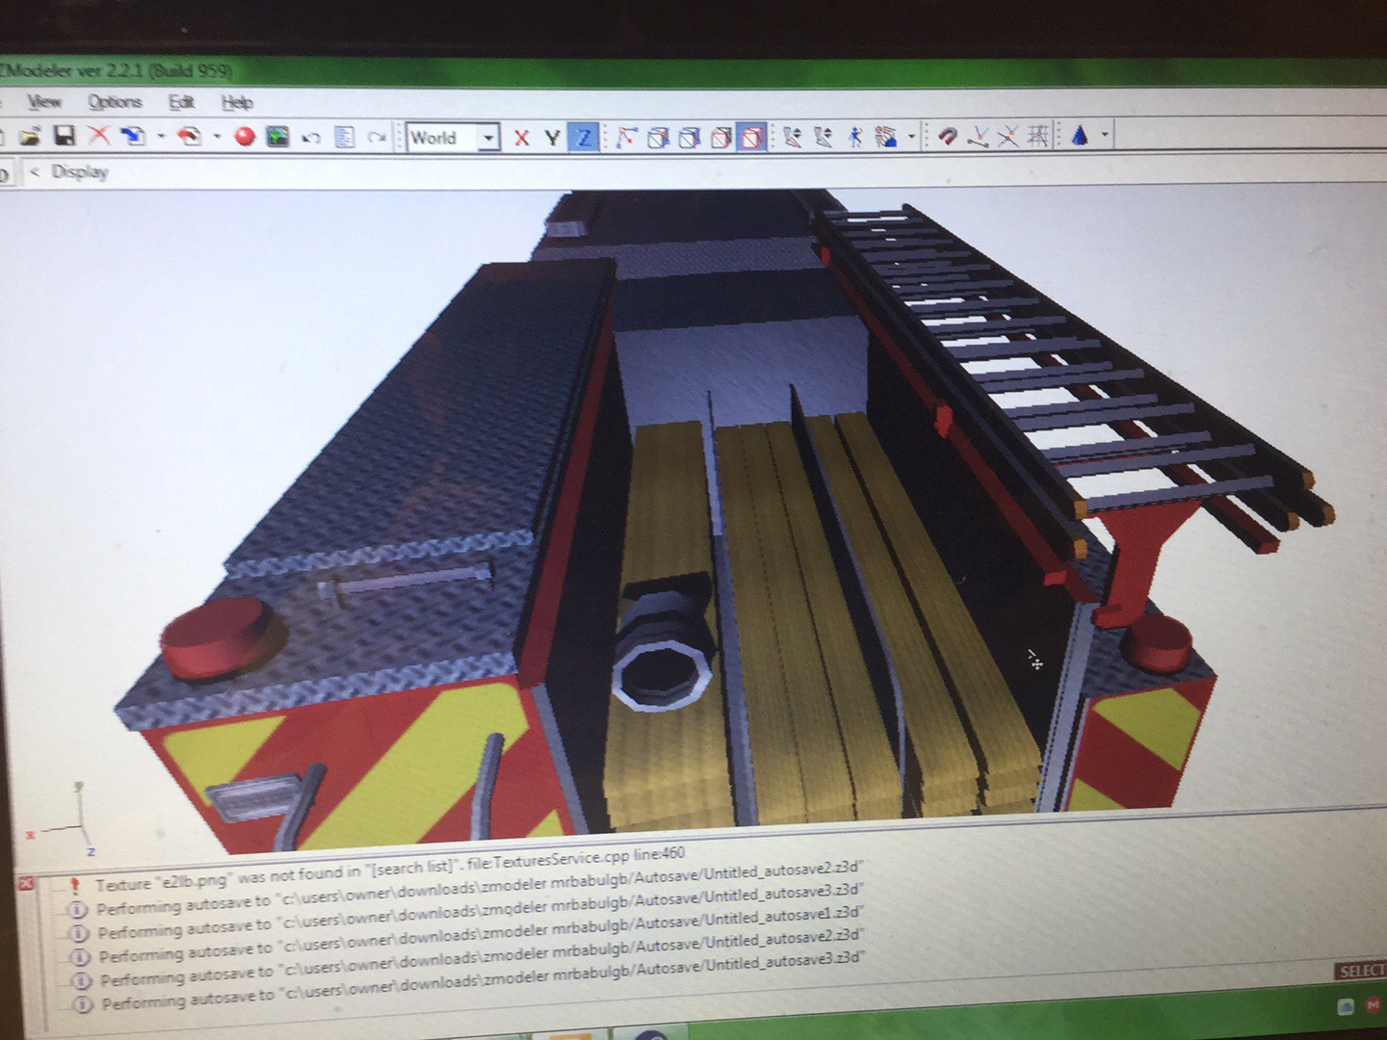Select the Vertices editing level icon
This screenshot has width=1387, height=1040.
click(627, 139)
